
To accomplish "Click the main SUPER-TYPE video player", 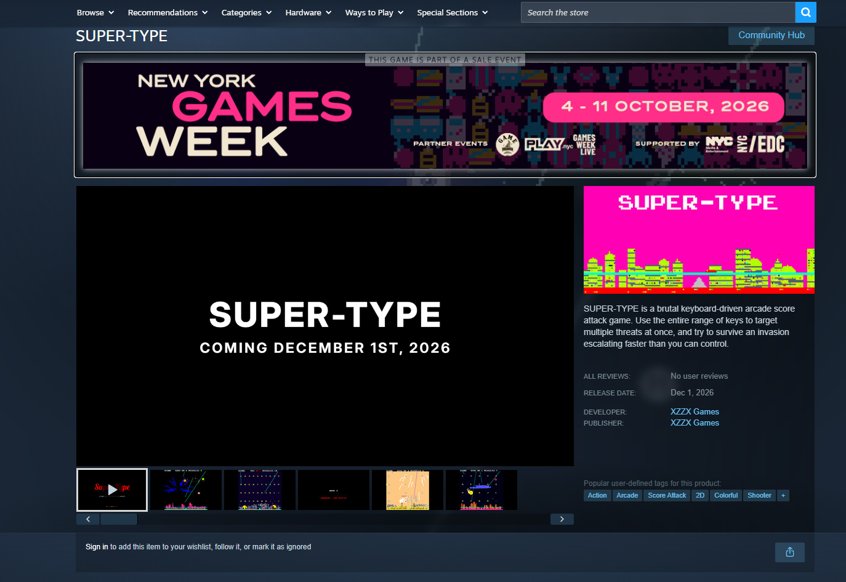I will (x=325, y=326).
